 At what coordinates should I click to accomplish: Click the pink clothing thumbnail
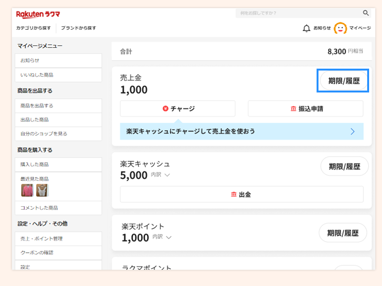click(x=27, y=190)
